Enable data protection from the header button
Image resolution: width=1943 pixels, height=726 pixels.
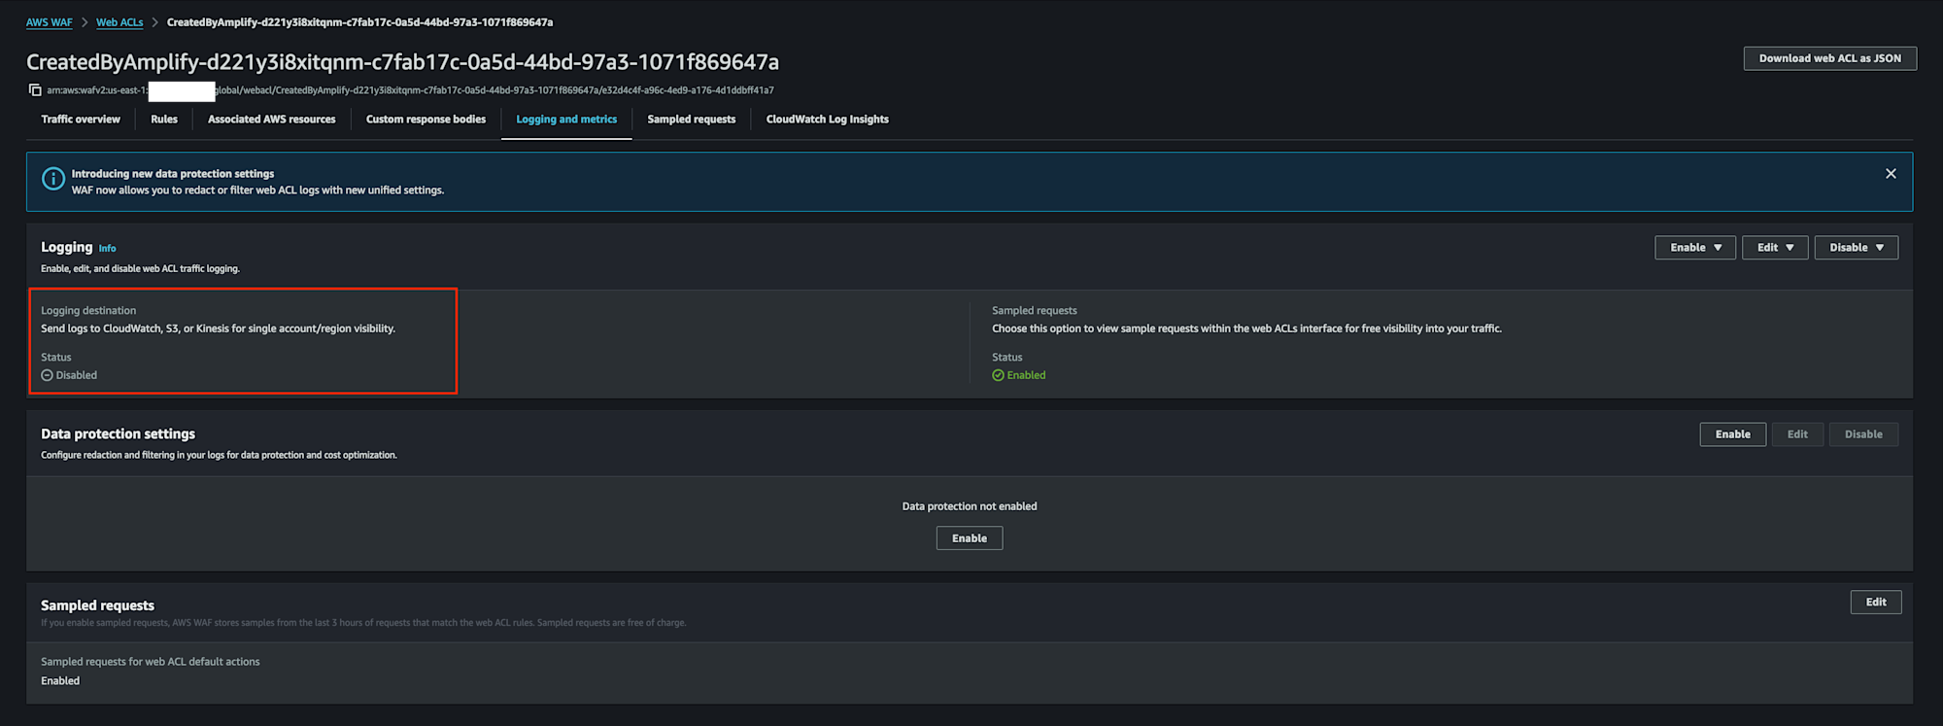(x=1732, y=434)
